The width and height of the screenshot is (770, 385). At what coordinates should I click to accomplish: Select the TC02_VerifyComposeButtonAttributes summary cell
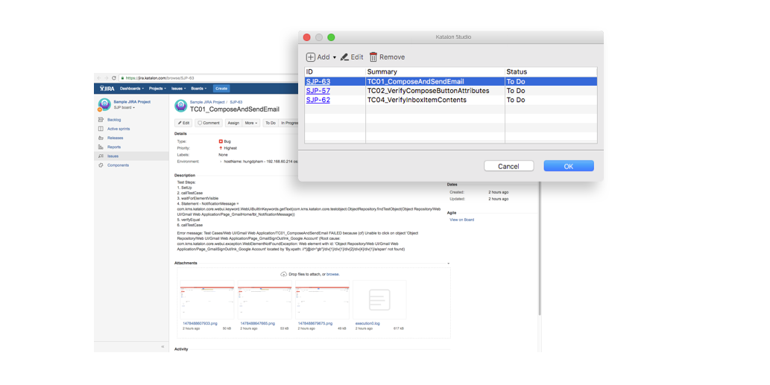[x=428, y=91]
